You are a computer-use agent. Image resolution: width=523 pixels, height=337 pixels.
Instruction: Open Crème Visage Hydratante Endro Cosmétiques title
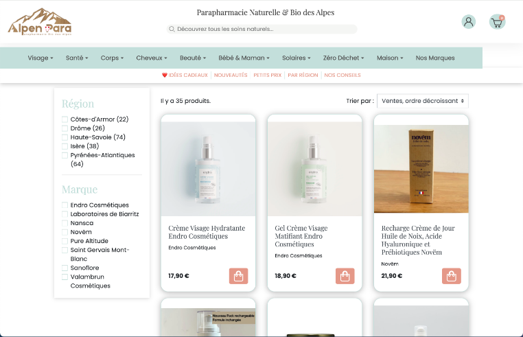tap(207, 232)
